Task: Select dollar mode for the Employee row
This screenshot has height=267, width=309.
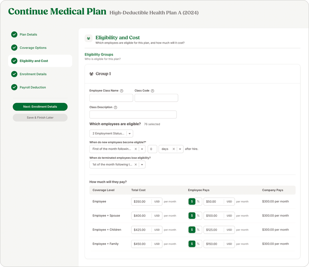Action: [x=192, y=202]
